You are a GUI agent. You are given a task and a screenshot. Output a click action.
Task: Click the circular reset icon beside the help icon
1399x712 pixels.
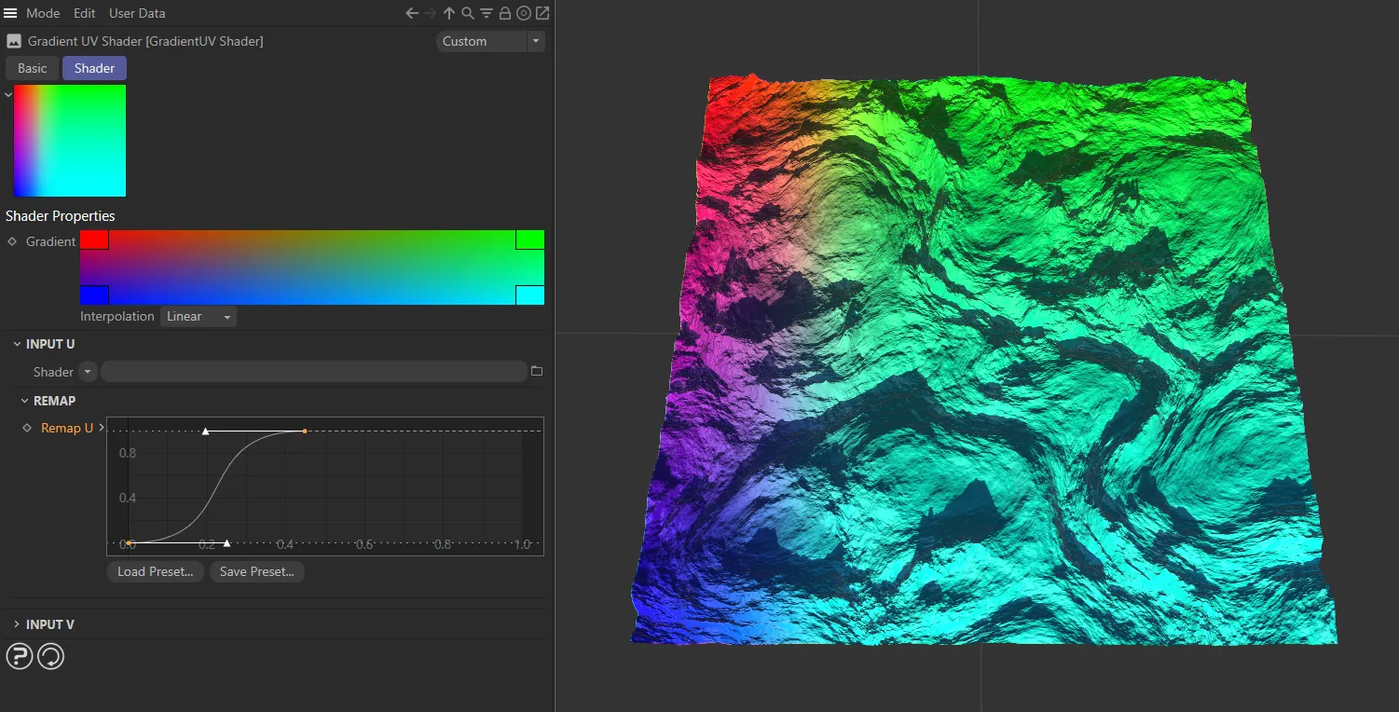point(50,656)
